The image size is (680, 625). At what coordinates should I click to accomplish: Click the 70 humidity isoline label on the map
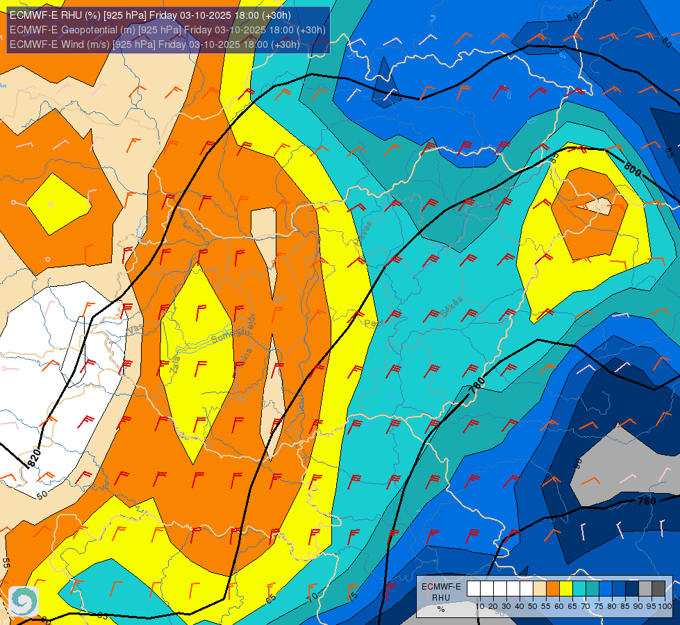pyautogui.click(x=313, y=597)
